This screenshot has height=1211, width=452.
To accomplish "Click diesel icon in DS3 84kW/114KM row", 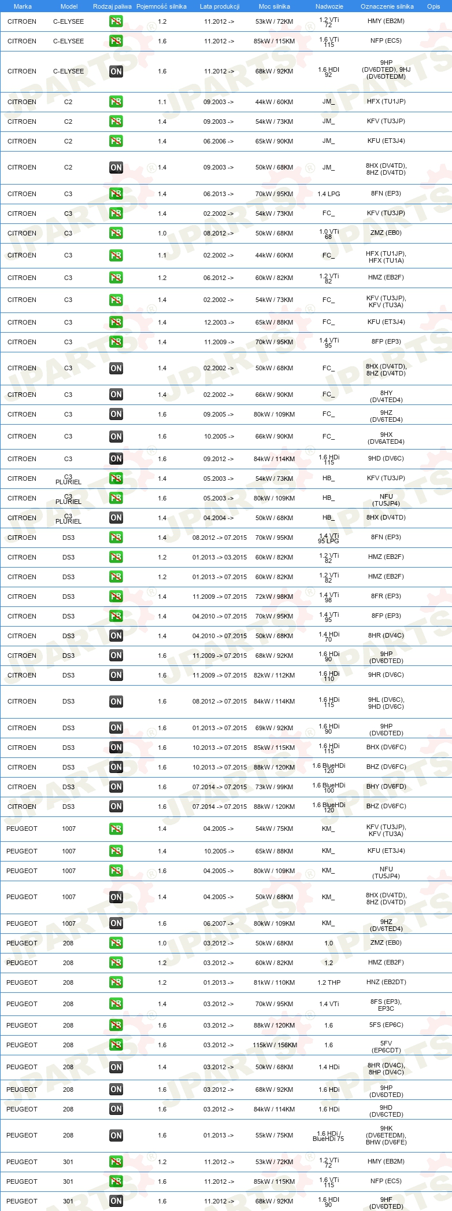I will [116, 701].
